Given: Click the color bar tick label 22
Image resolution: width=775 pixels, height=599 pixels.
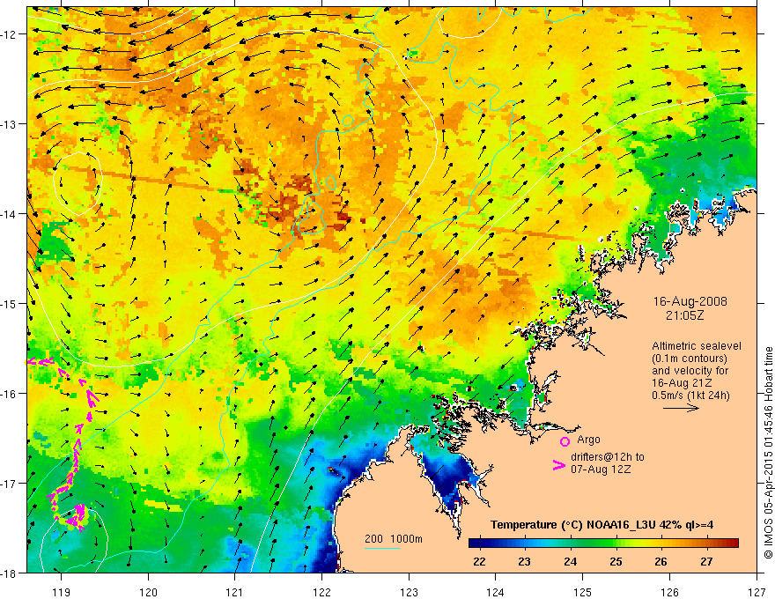Looking at the screenshot, I should click(x=479, y=562).
